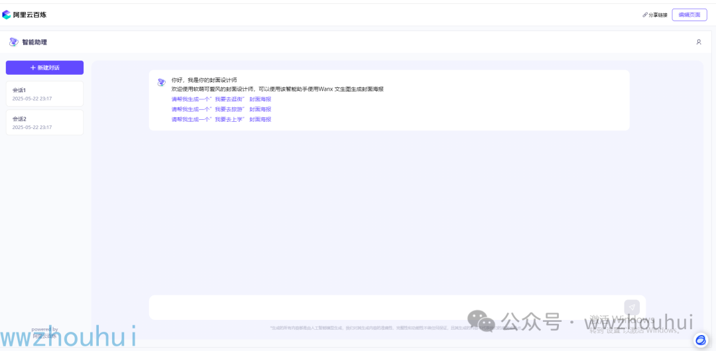Open conversation 会话2
Image resolution: width=716 pixels, height=351 pixels.
[45, 123]
